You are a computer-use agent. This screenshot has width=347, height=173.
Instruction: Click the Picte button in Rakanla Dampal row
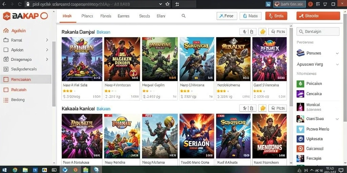click(278, 32)
